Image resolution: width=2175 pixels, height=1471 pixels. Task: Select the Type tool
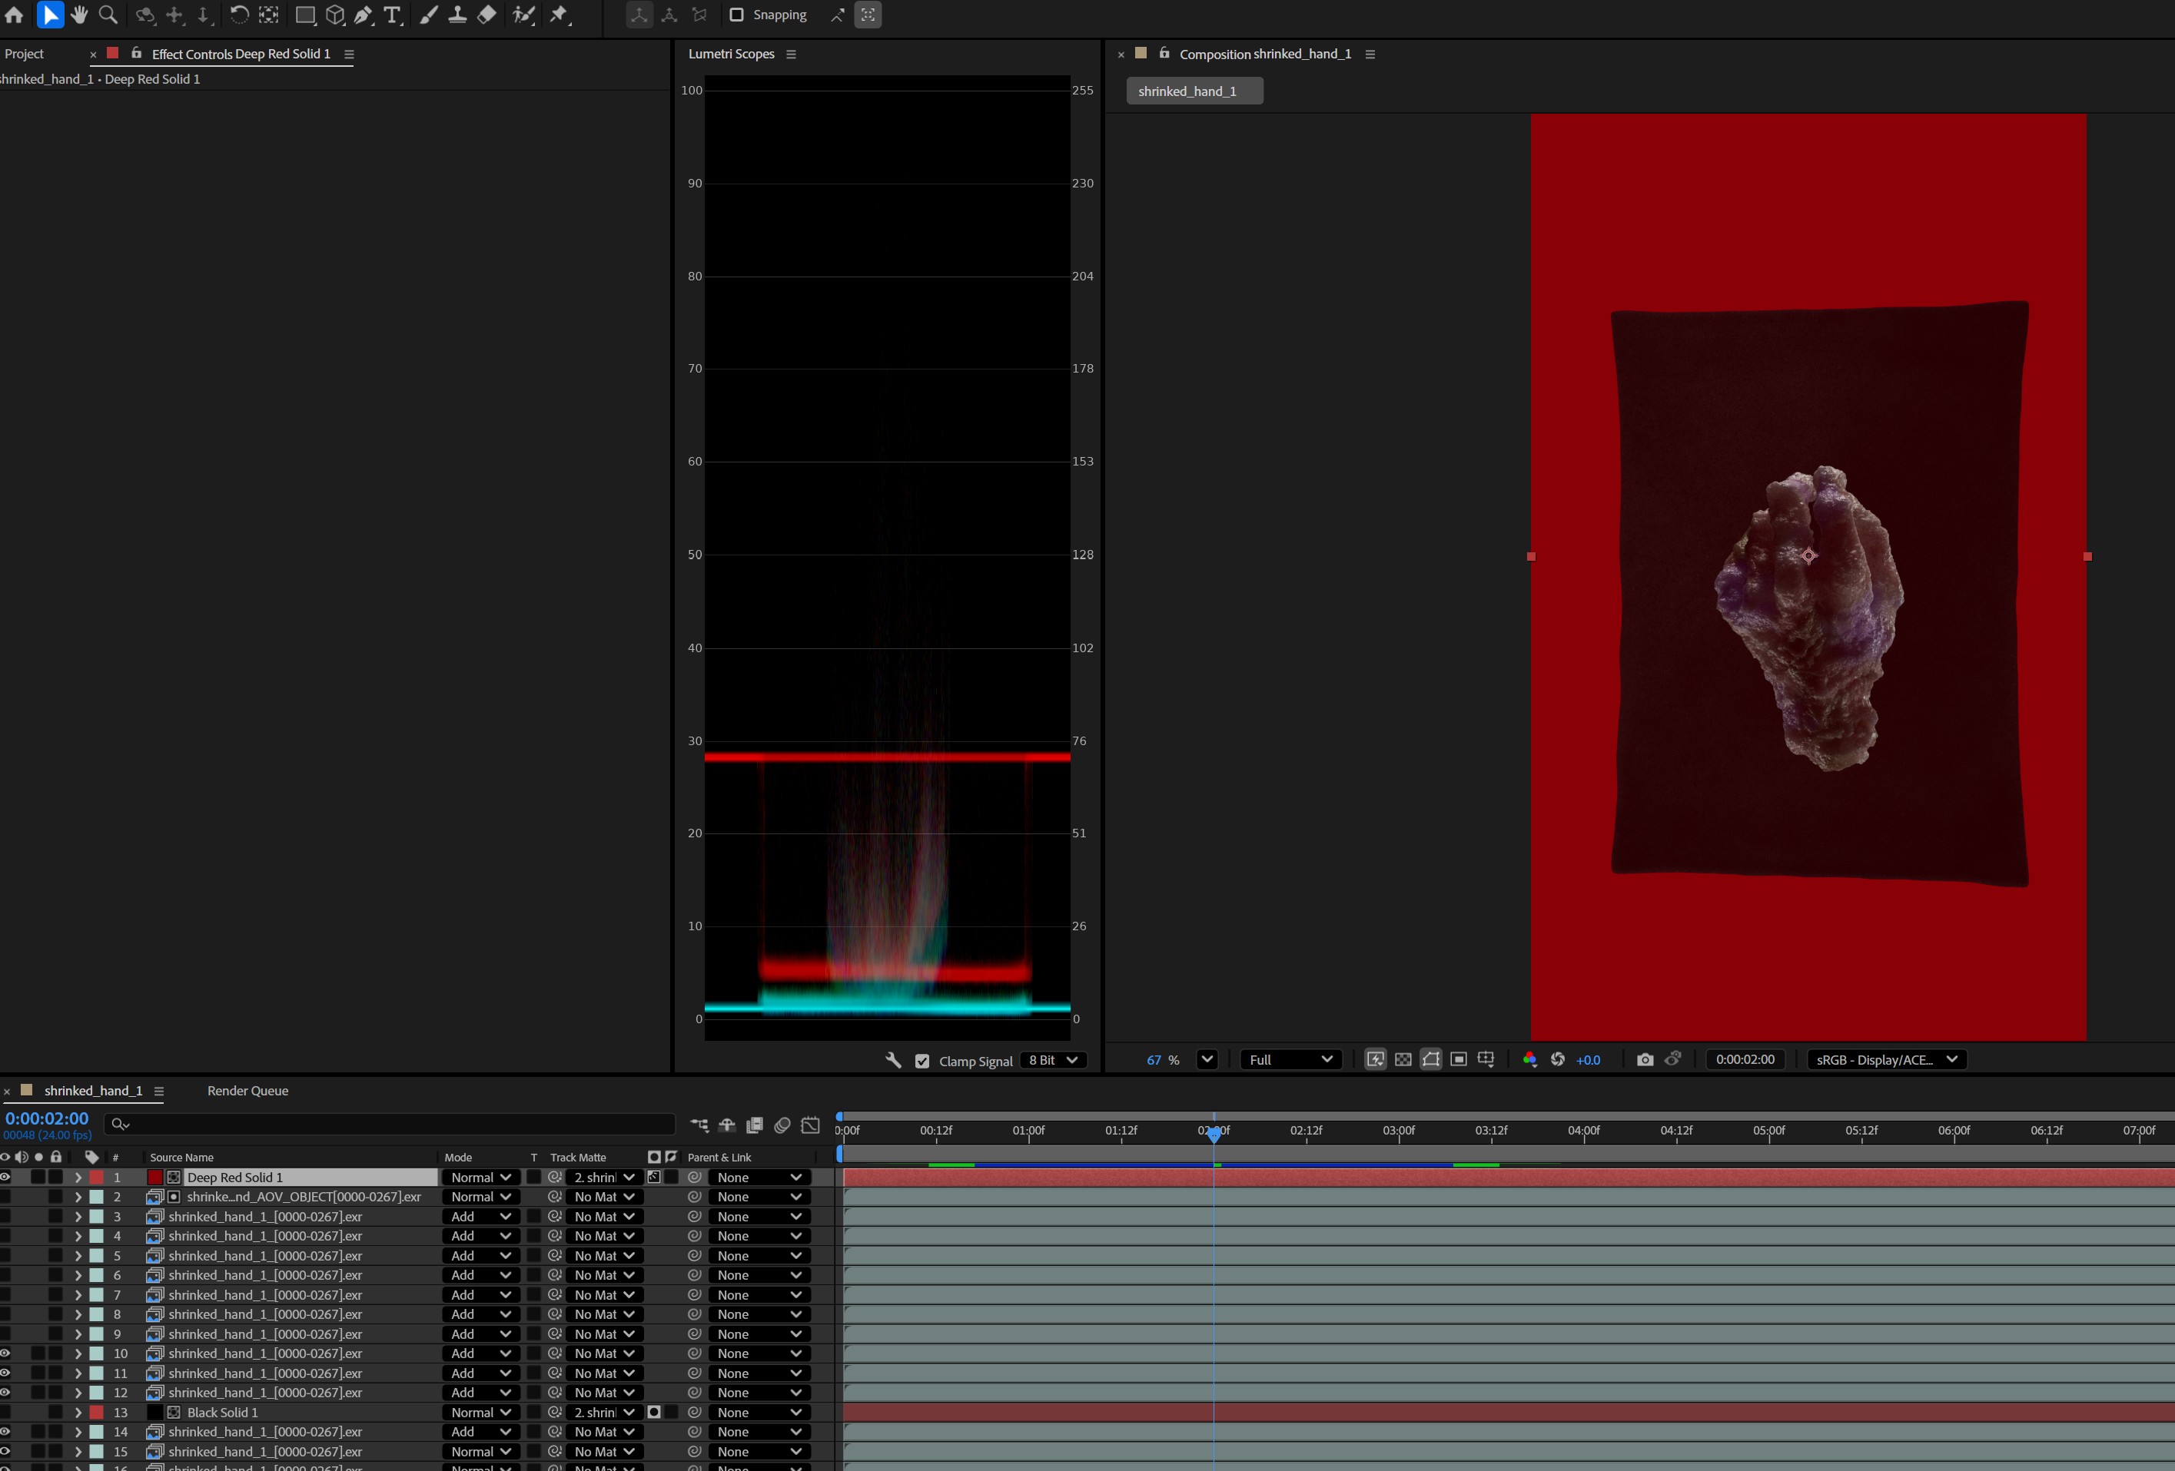391,15
